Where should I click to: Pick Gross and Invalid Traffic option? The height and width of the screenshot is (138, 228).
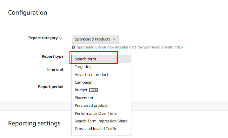101,129
